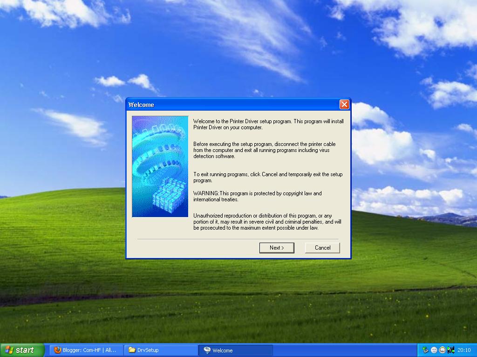The image size is (477, 357).
Task: Click the 'Unauthorized reproduction or distribution' paragraph
Action: coord(267,222)
